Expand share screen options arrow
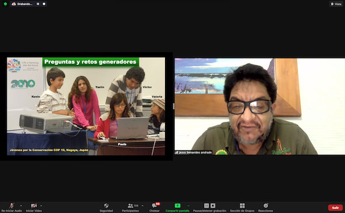The width and height of the screenshot is (345, 213). click(x=189, y=206)
